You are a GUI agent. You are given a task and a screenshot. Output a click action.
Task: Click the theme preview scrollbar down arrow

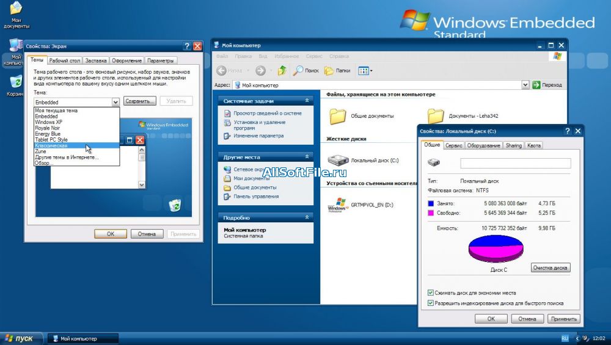pos(142,185)
